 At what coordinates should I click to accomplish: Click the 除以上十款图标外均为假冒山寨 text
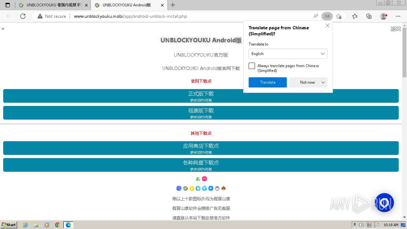tap(201, 199)
